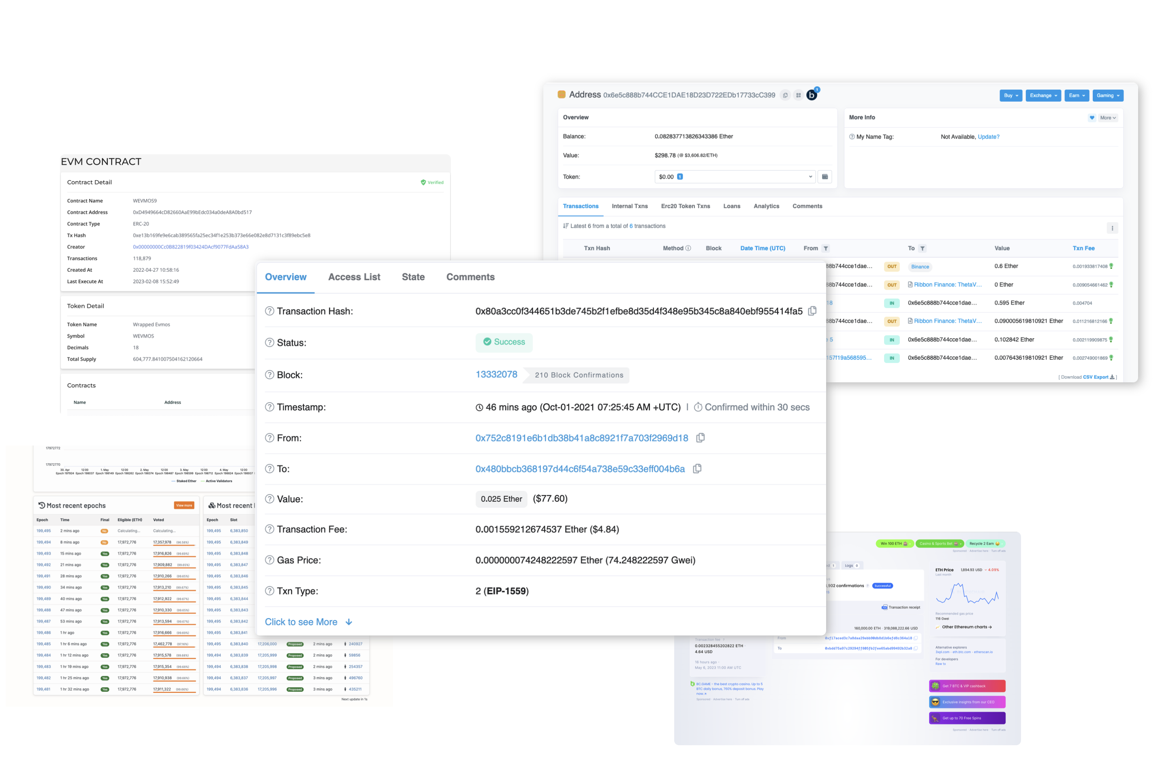Click the wallet icon next to Token dropdown
The height and width of the screenshot is (776, 1162).
825,177
